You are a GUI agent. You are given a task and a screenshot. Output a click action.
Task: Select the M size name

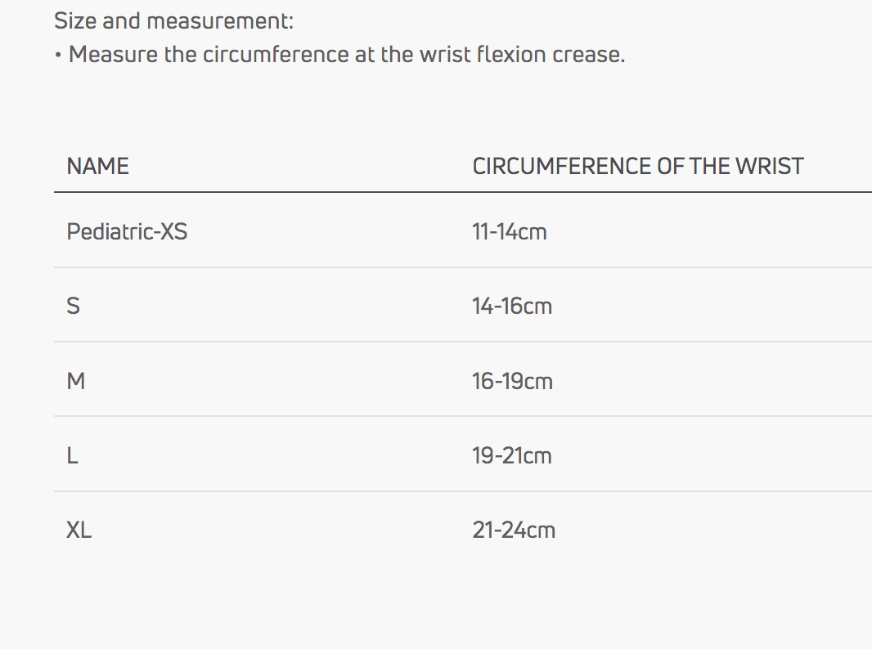[x=75, y=382]
